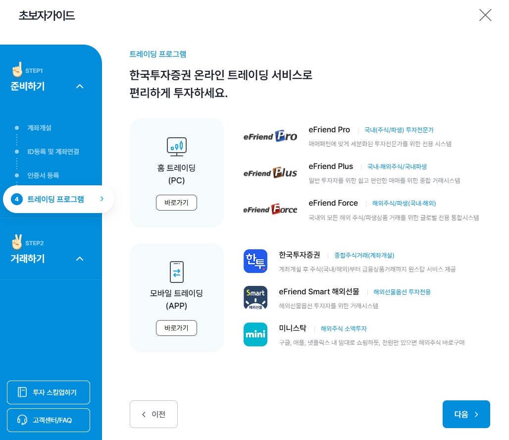Click the 미니스탁 description text

(372, 342)
